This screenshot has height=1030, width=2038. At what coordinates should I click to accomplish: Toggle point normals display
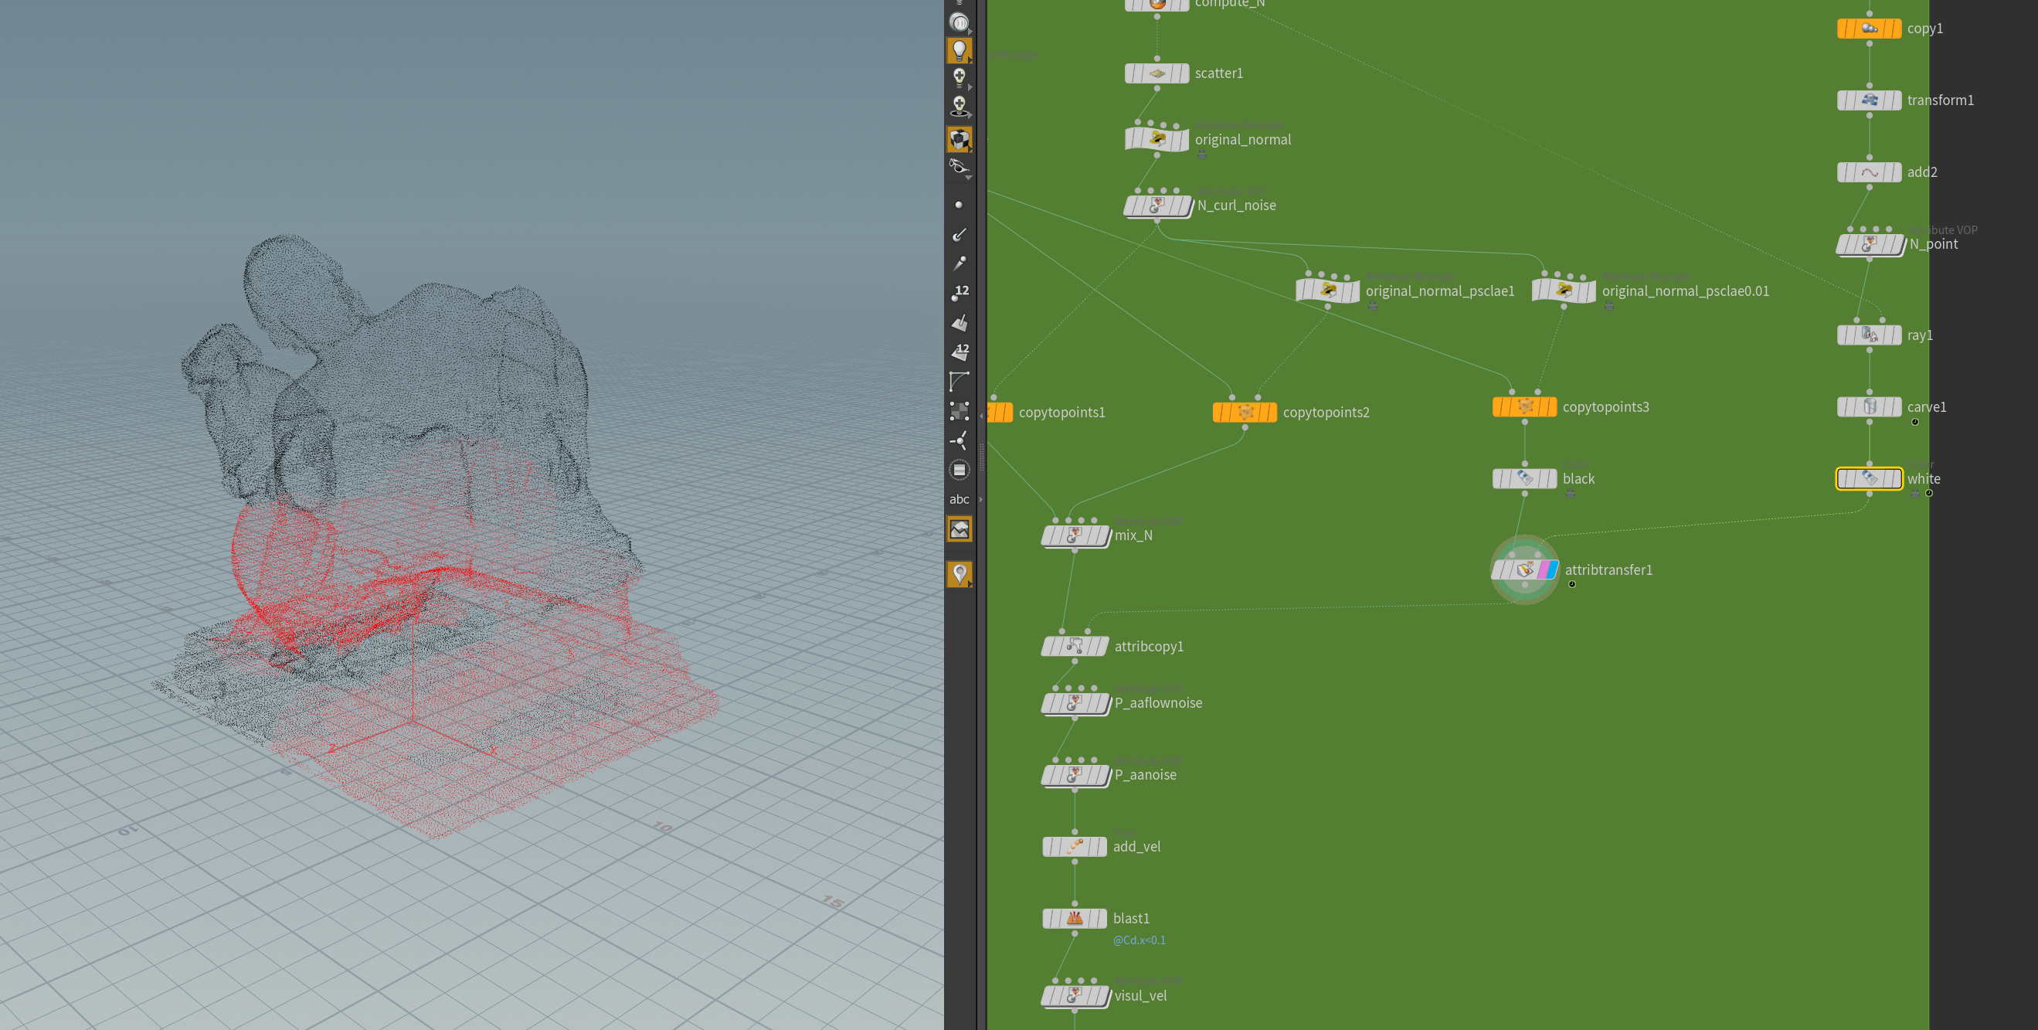point(959,234)
